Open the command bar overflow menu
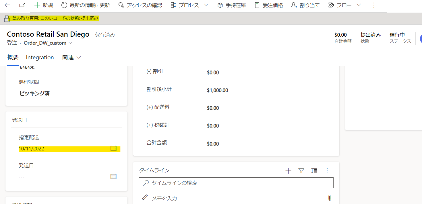This screenshot has width=422, height=204. tap(373, 5)
